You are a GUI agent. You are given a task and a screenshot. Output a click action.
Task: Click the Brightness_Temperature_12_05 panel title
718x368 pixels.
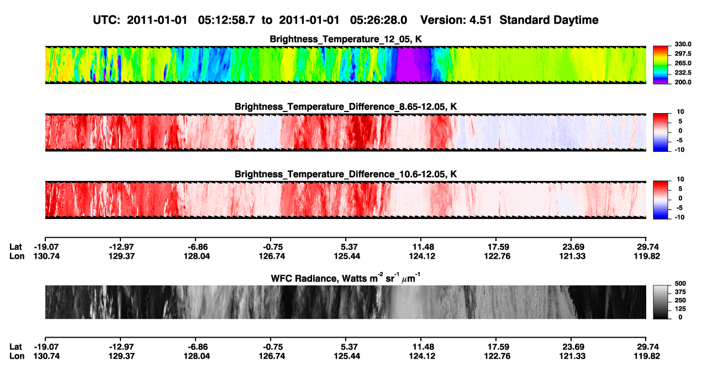pyautogui.click(x=346, y=39)
